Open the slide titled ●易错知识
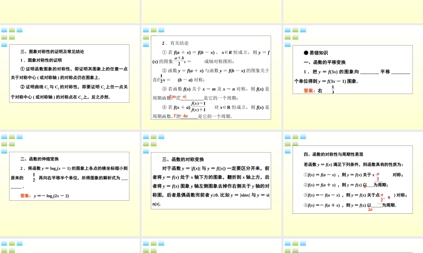Screen dimensions: 423x253 tap(353, 78)
